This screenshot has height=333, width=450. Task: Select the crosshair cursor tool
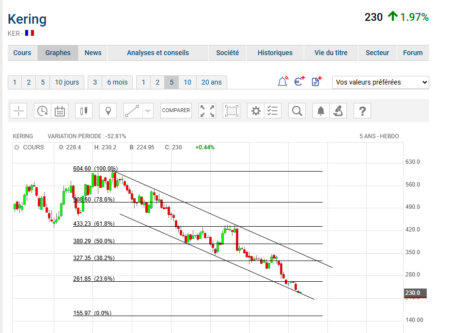[18, 111]
